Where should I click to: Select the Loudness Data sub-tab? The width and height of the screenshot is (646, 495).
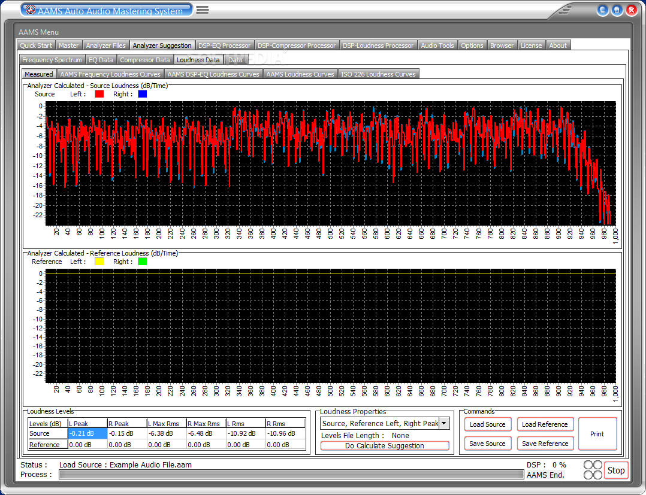[198, 60]
